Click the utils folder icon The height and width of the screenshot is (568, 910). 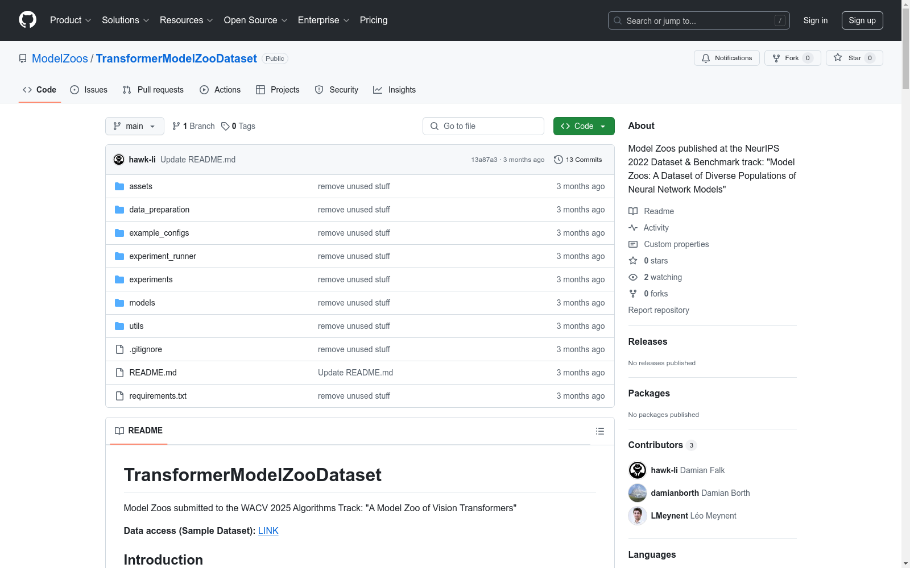tap(119, 326)
